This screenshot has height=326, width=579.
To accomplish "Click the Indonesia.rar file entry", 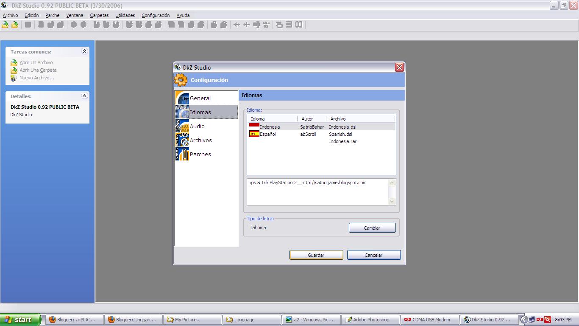I will pyautogui.click(x=342, y=141).
